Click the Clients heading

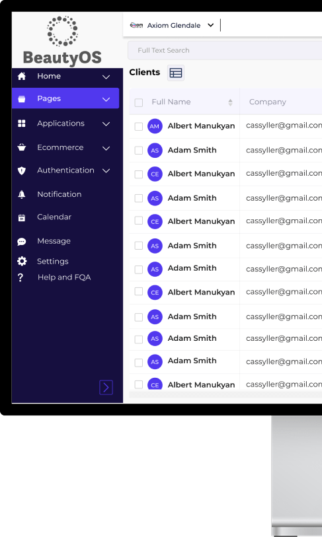coord(145,72)
